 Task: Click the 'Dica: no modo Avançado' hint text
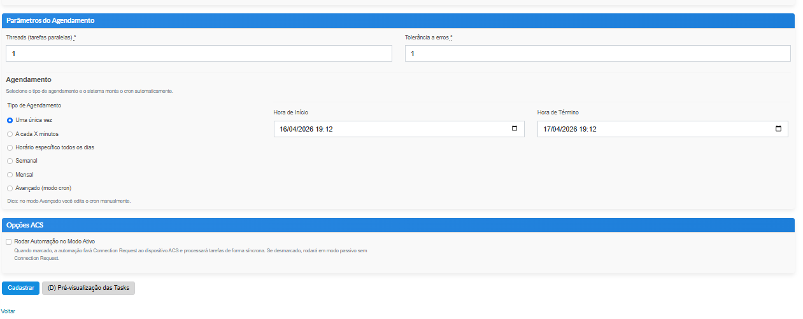click(69, 201)
